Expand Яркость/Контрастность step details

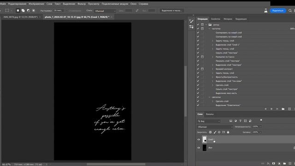(x=213, y=77)
